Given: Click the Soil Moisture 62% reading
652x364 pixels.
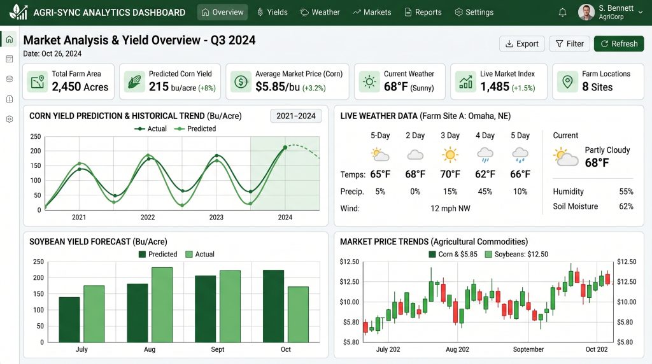Looking at the screenshot, I should (593, 207).
